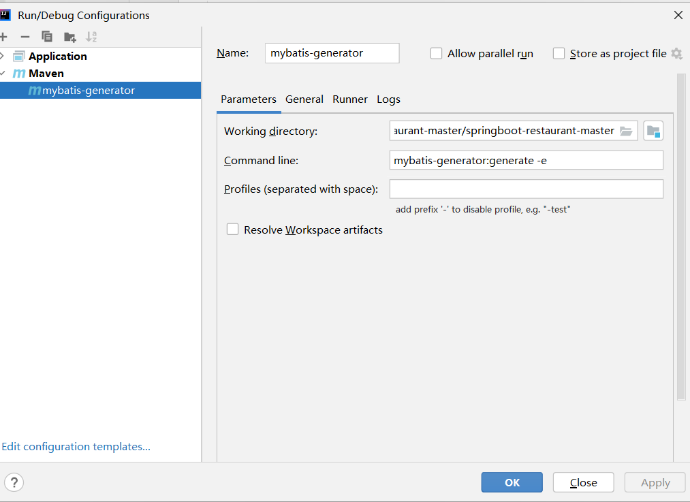The image size is (690, 502).
Task: Open the Logs tab
Action: [x=388, y=99]
